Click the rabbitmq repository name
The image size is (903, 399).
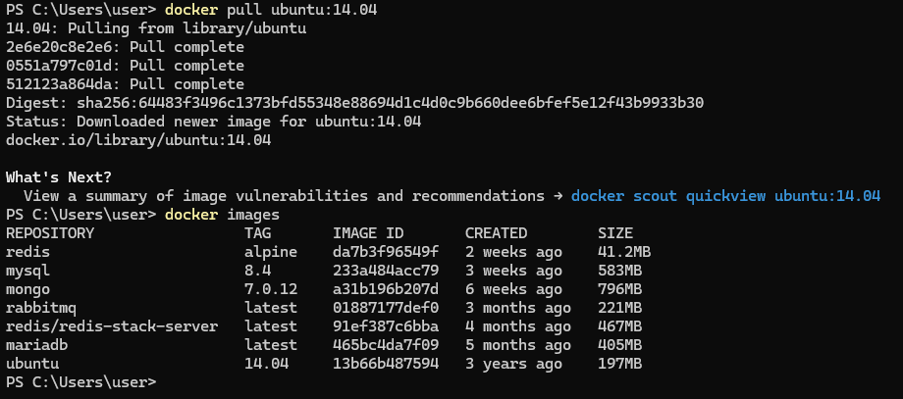click(41, 308)
